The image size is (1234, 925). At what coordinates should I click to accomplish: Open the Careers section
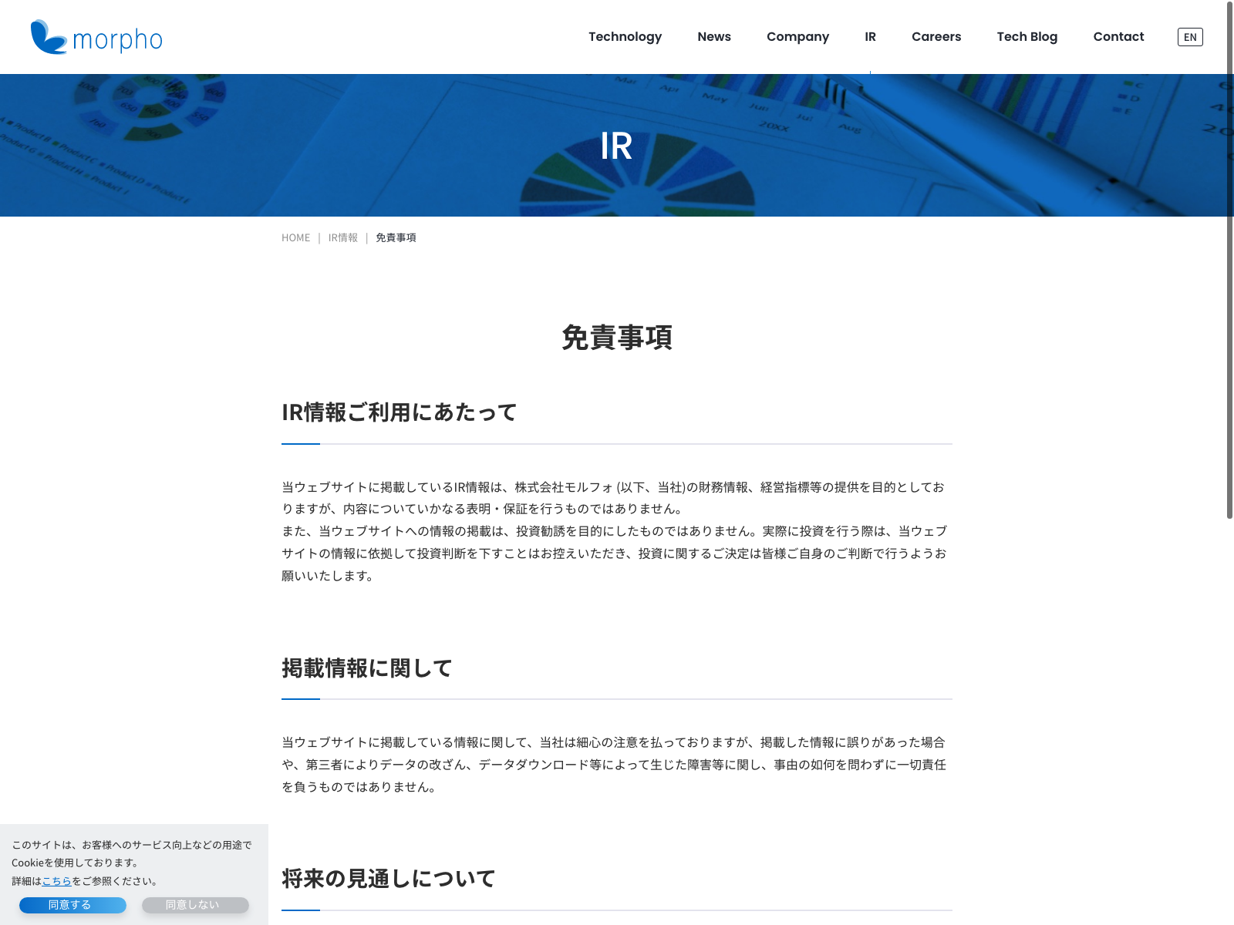pos(936,37)
